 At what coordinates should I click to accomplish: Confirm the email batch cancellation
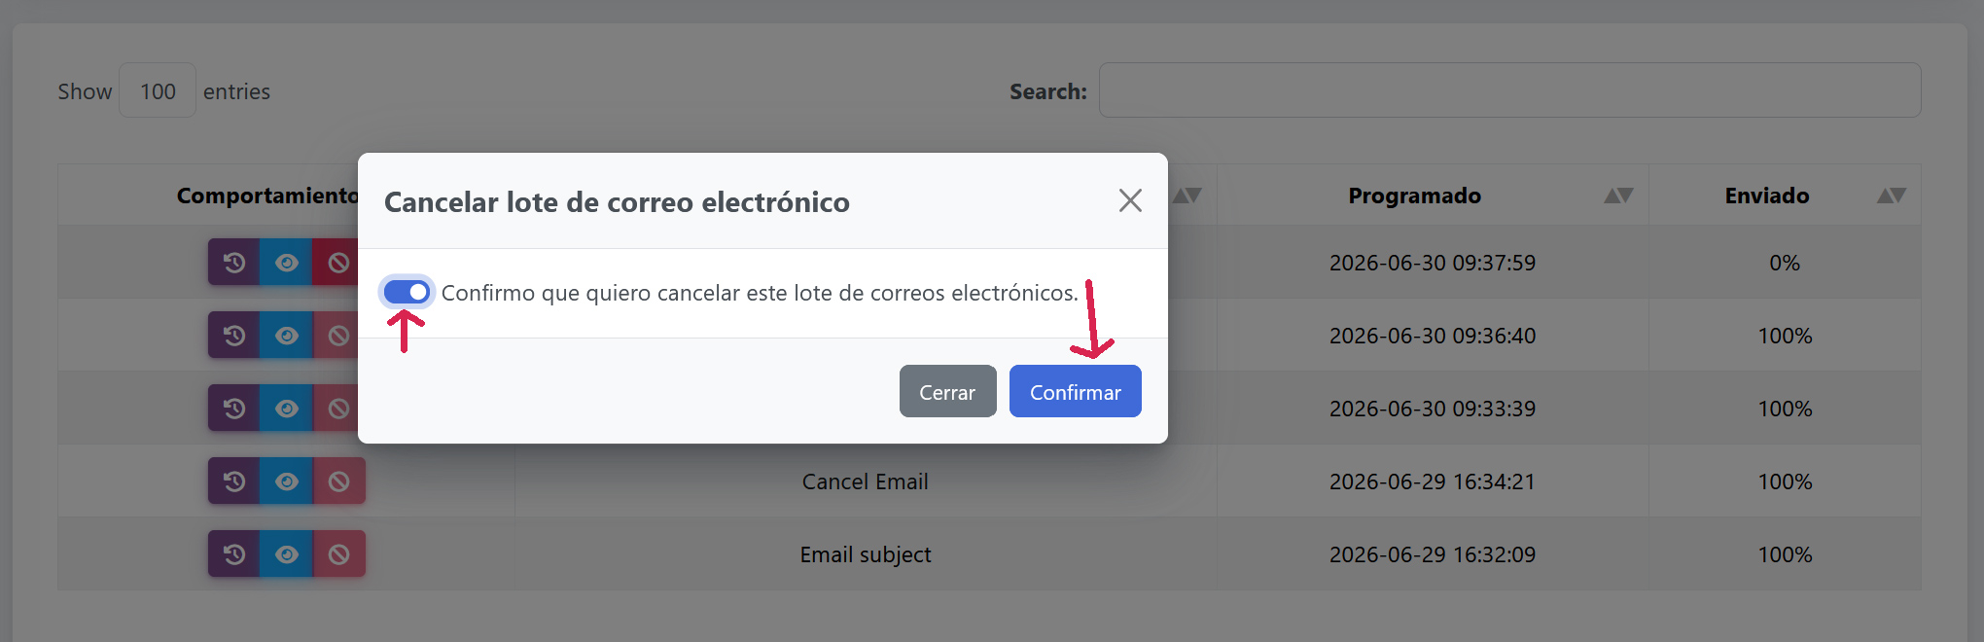tap(1075, 391)
